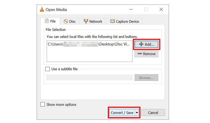Open the Capture Device tab

(x=124, y=21)
